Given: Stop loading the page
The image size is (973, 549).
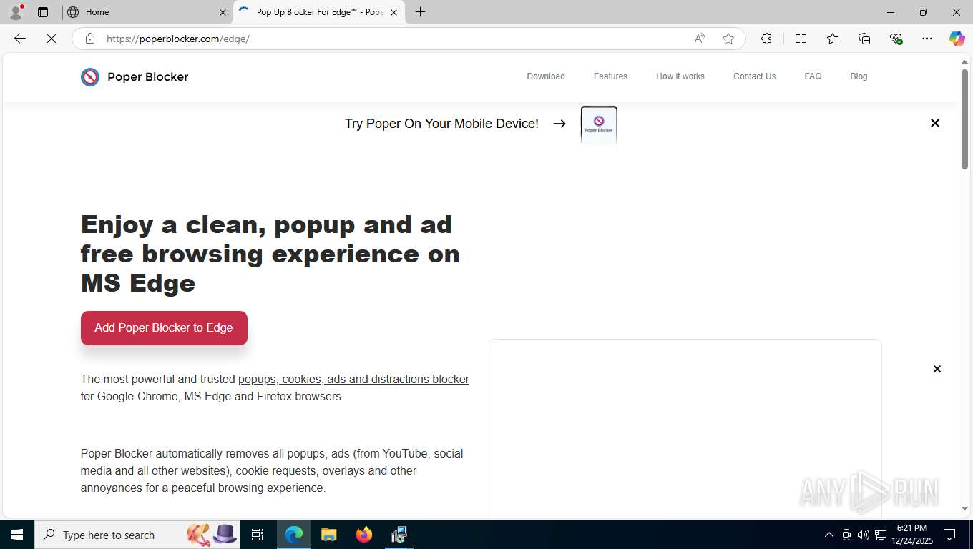Looking at the screenshot, I should [52, 39].
